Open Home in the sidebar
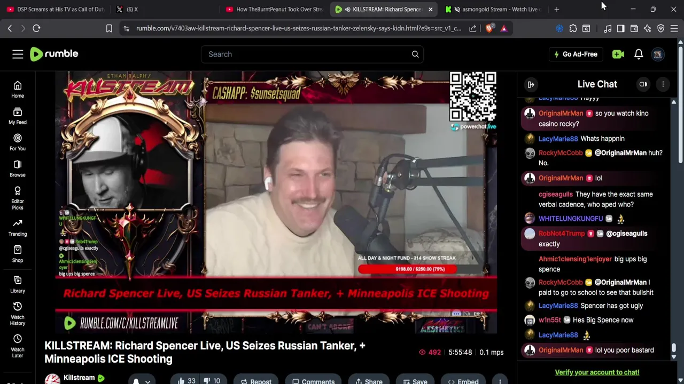The width and height of the screenshot is (684, 384). [18, 90]
